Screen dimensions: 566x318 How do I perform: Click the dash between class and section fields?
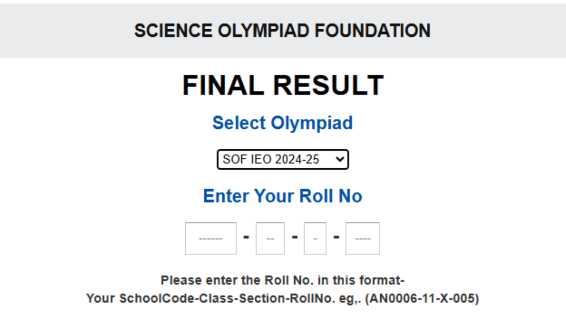click(x=294, y=237)
